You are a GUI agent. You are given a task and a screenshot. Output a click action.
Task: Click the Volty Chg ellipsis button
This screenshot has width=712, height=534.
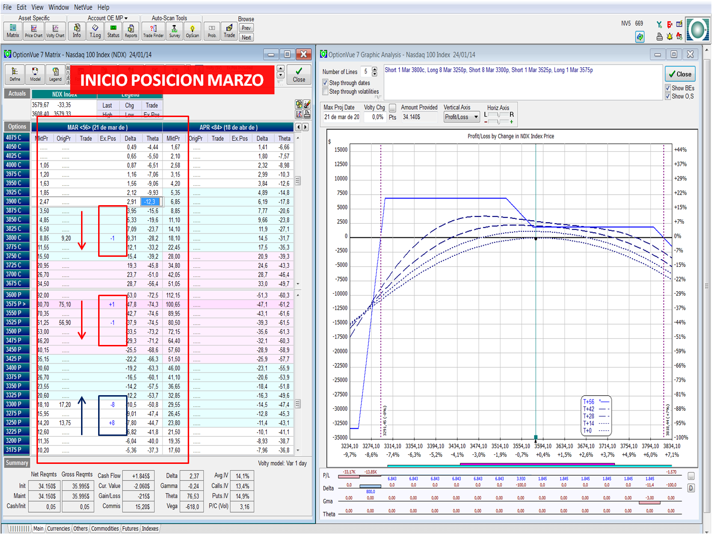[x=393, y=108]
